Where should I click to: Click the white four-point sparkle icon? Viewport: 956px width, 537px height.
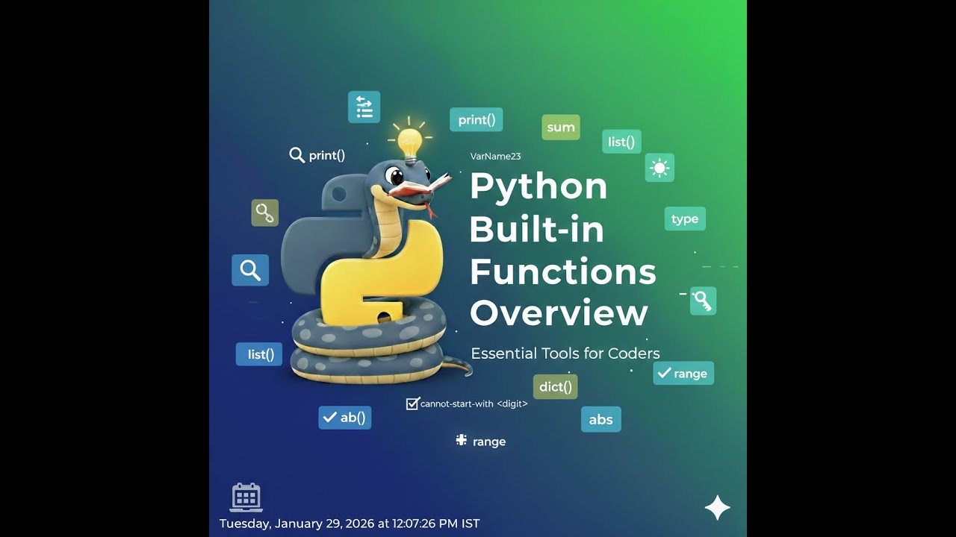coord(717,507)
